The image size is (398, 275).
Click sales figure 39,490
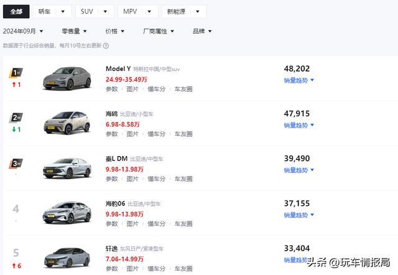[297, 159]
